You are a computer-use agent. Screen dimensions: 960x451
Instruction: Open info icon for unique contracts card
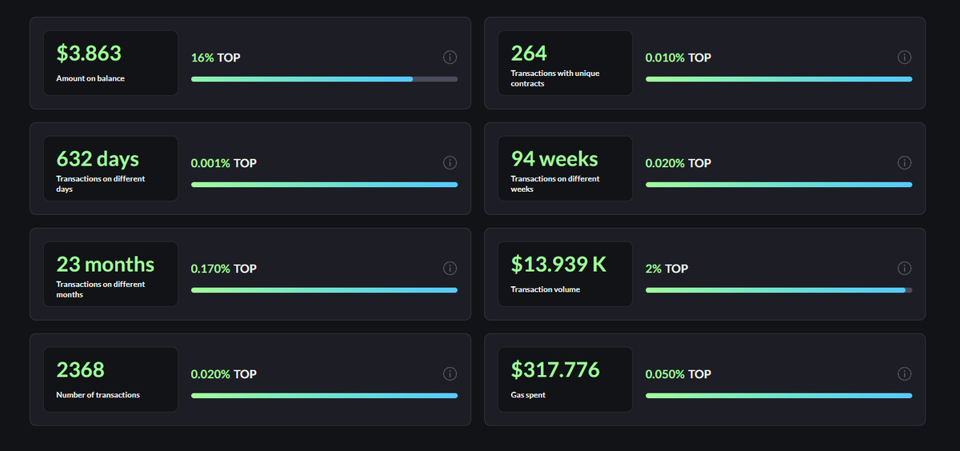(x=904, y=58)
